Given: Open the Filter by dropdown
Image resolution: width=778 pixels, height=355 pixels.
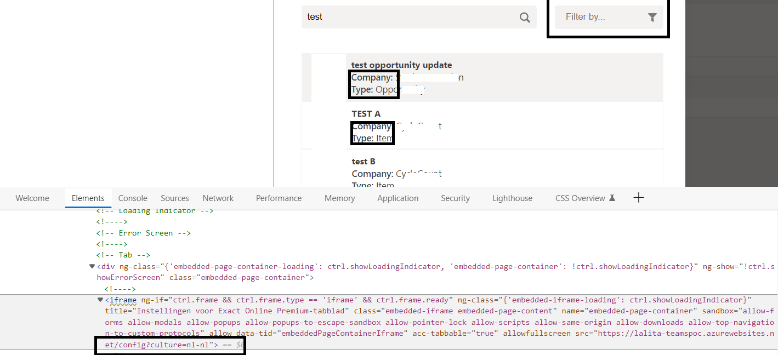Looking at the screenshot, I should [x=609, y=17].
